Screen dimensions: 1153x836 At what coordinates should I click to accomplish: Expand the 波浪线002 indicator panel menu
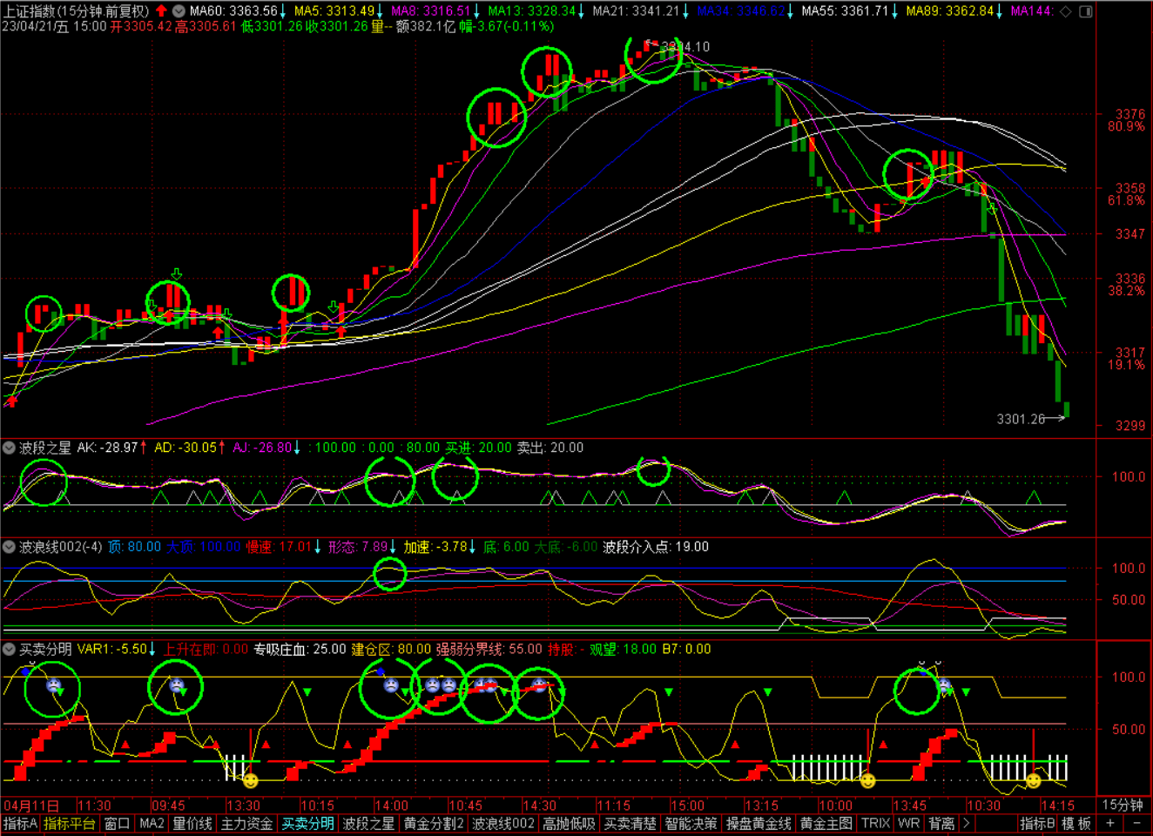9,547
